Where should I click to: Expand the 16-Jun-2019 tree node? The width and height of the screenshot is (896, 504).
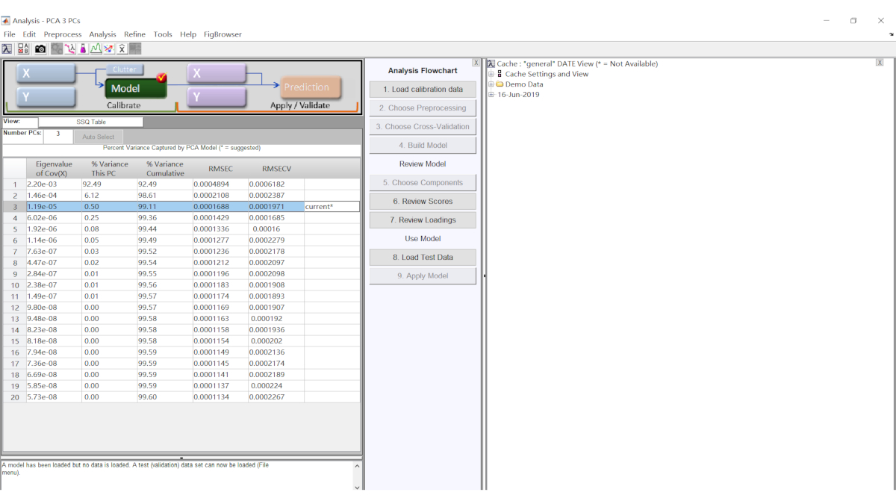[491, 95]
